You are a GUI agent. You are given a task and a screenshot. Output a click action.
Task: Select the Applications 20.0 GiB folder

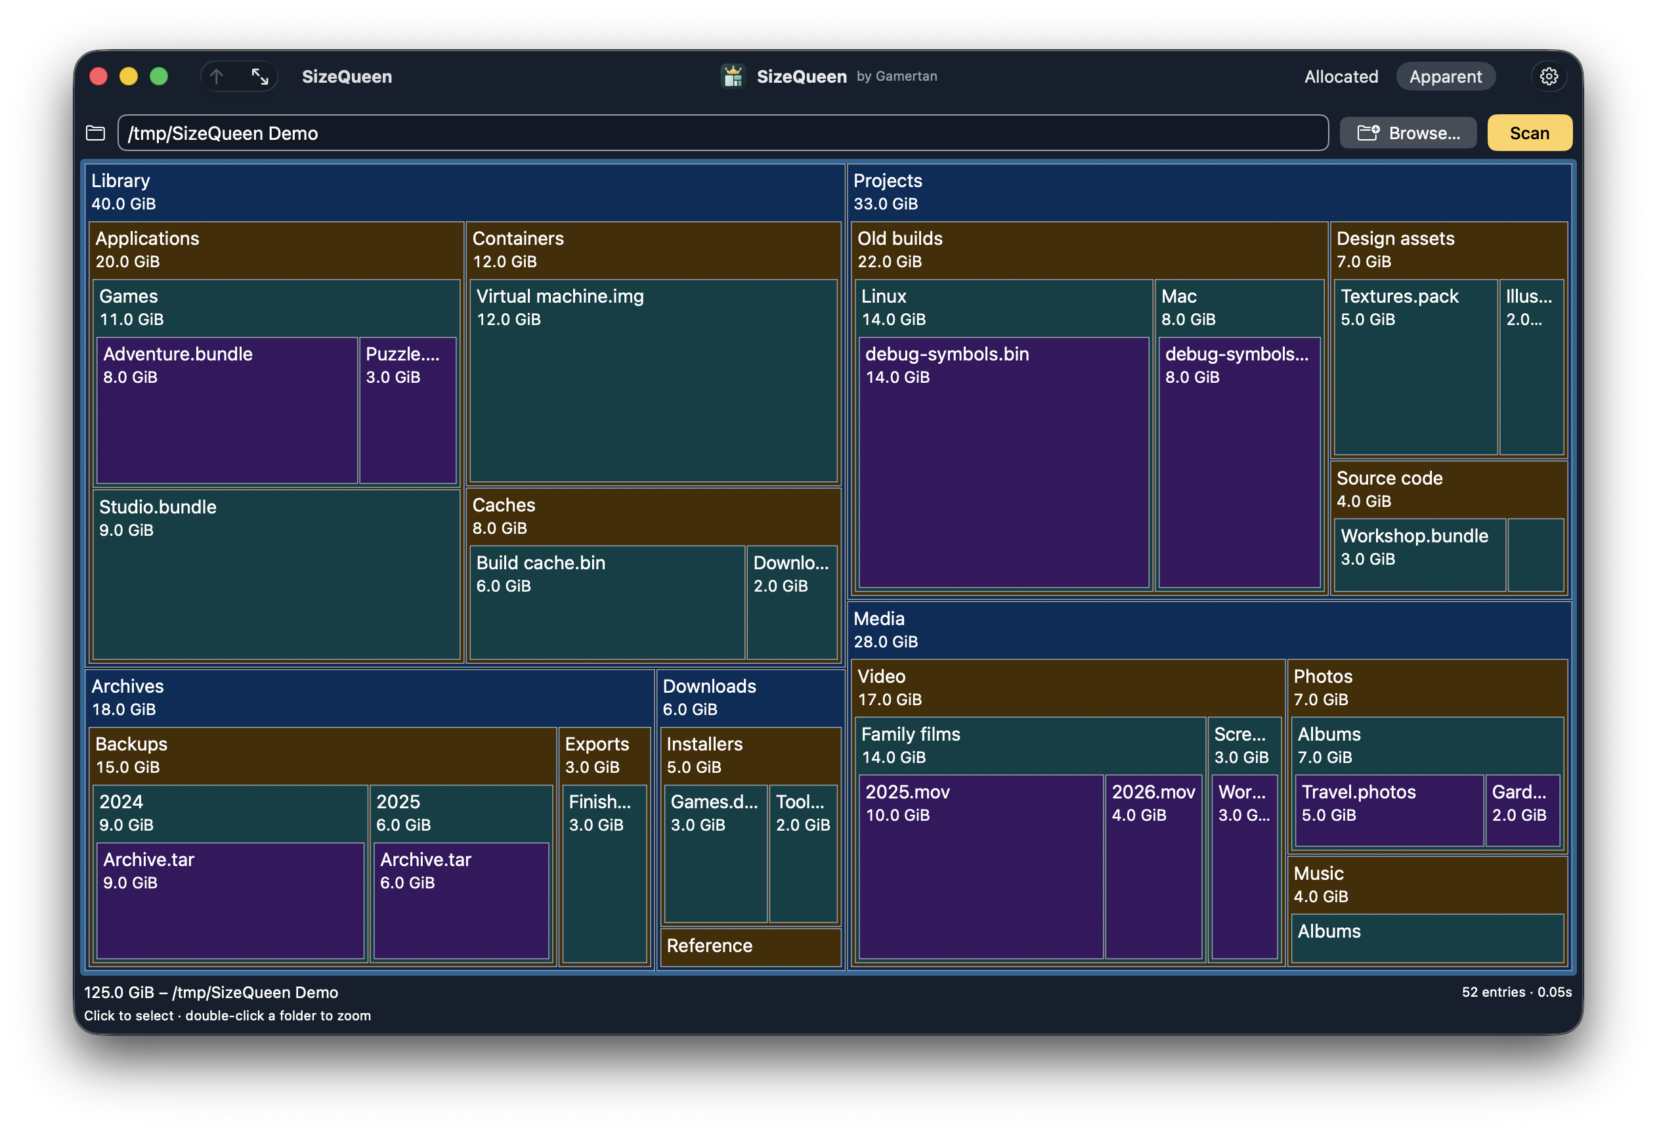coord(276,250)
